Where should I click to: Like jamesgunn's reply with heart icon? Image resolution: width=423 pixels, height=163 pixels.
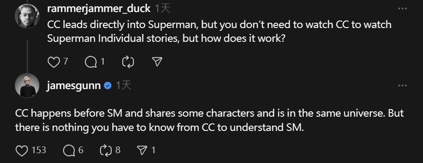point(22,151)
